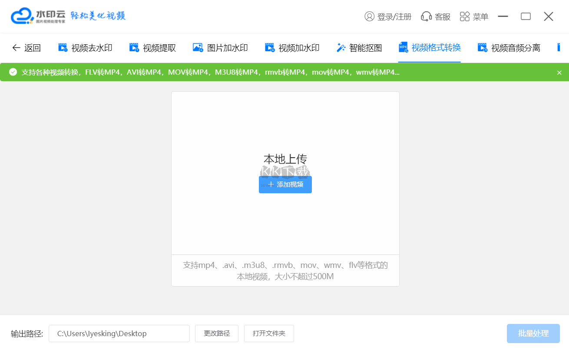Click the output path text field
This screenshot has width=569, height=350.
pos(119,333)
